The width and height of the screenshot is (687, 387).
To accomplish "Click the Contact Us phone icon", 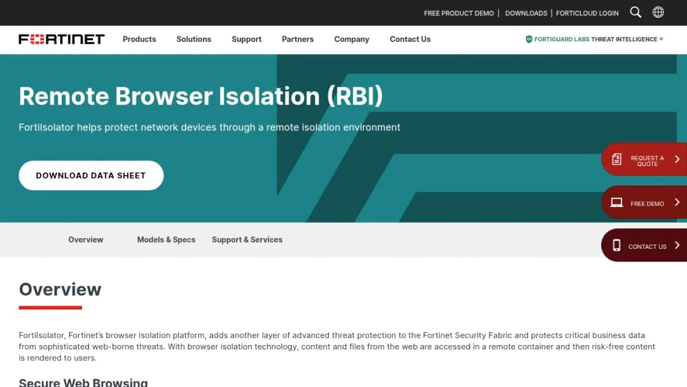I will pos(616,246).
